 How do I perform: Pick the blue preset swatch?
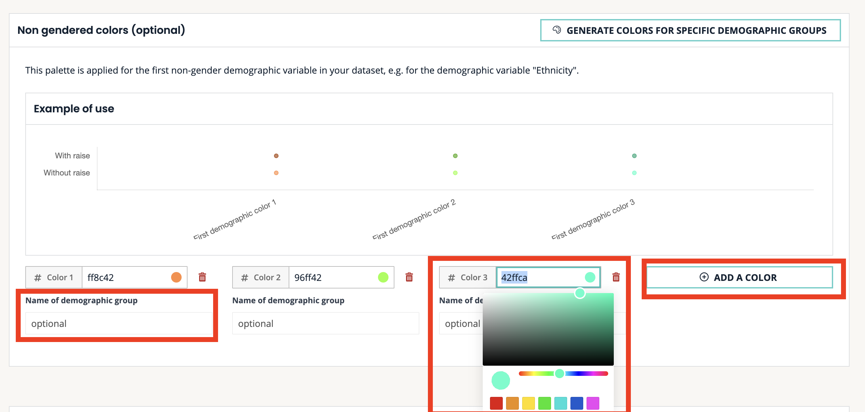[x=577, y=403]
